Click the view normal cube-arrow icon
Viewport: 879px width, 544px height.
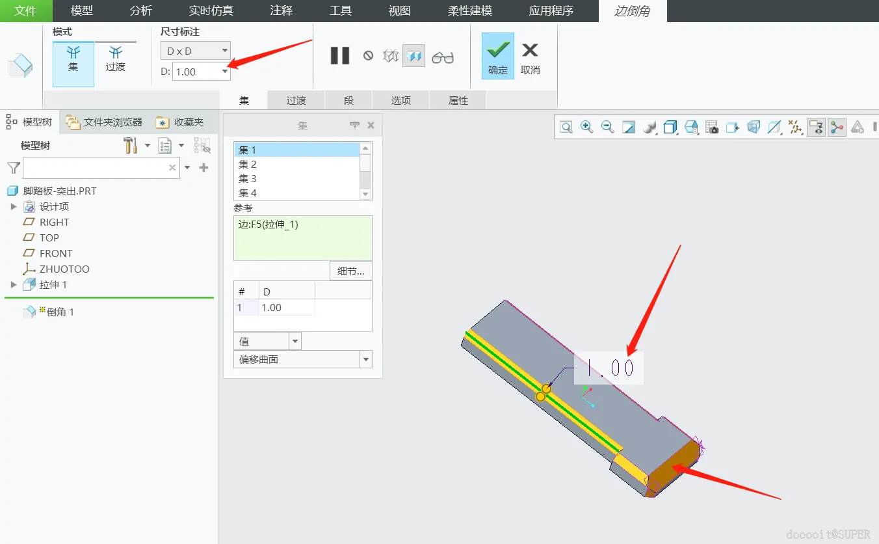[x=733, y=127]
